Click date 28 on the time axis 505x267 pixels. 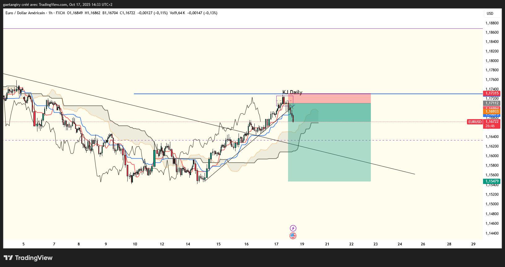449,244
